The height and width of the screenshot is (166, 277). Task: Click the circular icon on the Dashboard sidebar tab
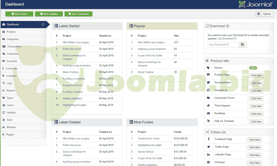click(43, 24)
